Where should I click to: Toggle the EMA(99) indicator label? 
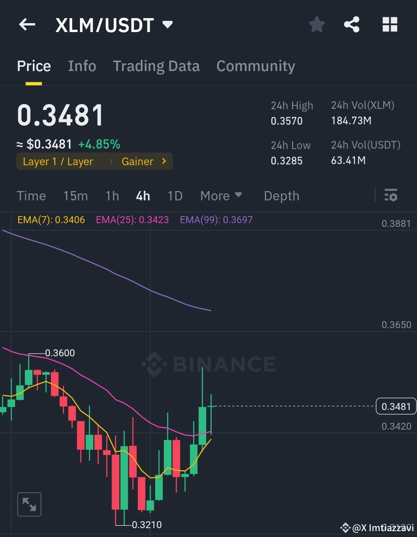[x=216, y=220]
